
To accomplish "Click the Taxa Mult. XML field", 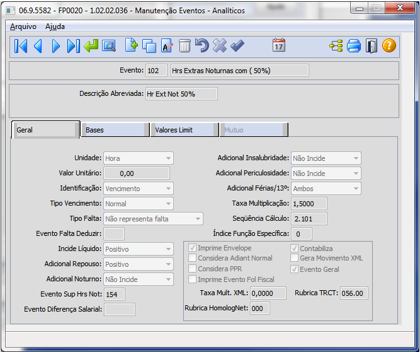I will (x=268, y=293).
